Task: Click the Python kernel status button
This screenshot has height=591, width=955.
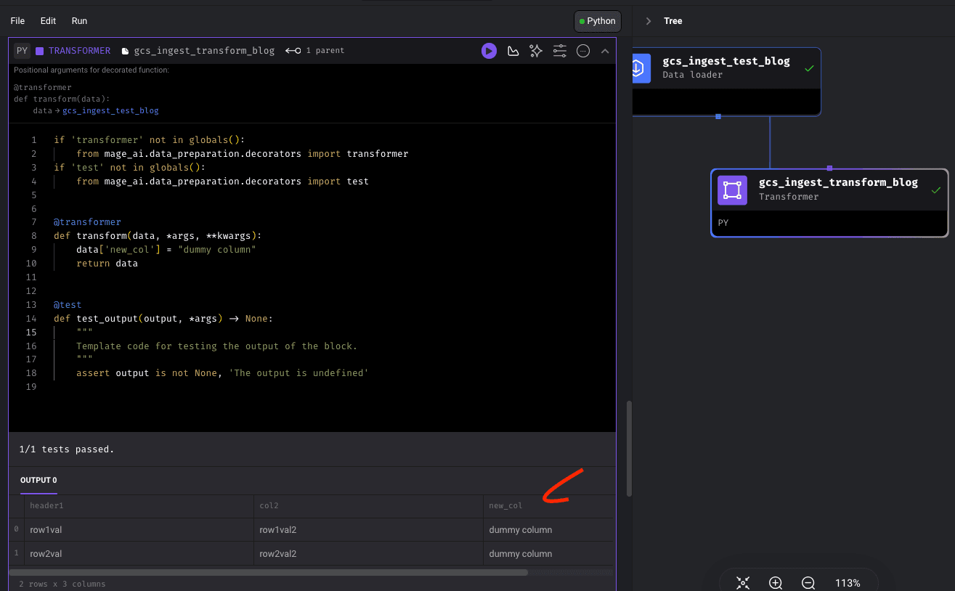Action: pos(598,21)
